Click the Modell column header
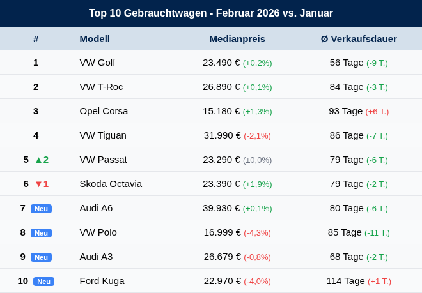 [x=95, y=39]
